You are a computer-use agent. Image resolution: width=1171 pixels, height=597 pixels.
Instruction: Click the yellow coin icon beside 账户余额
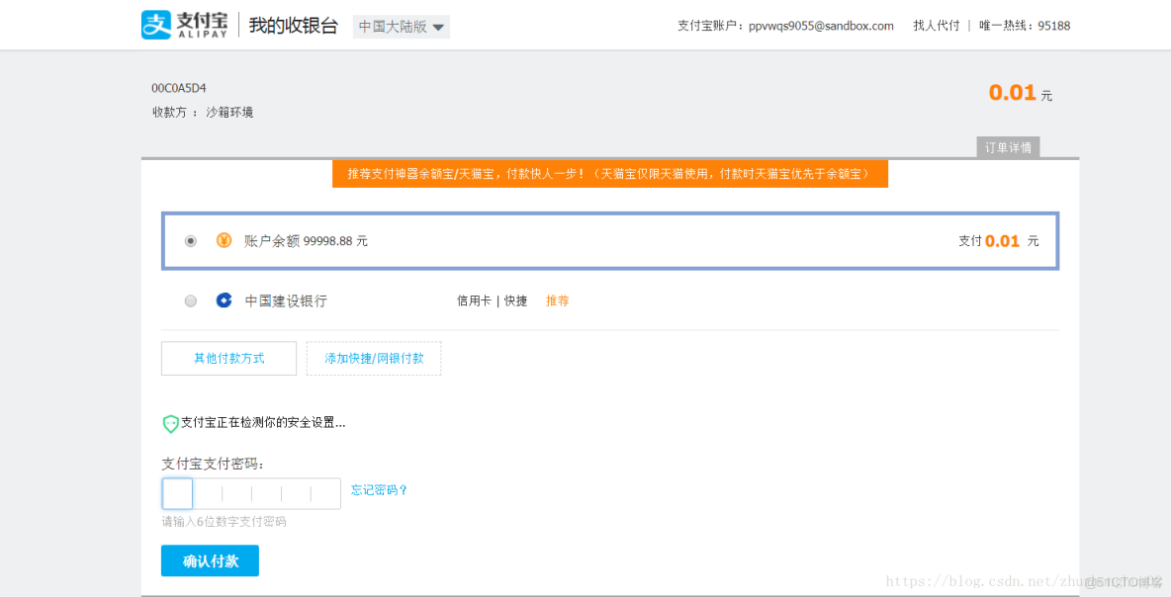(224, 240)
